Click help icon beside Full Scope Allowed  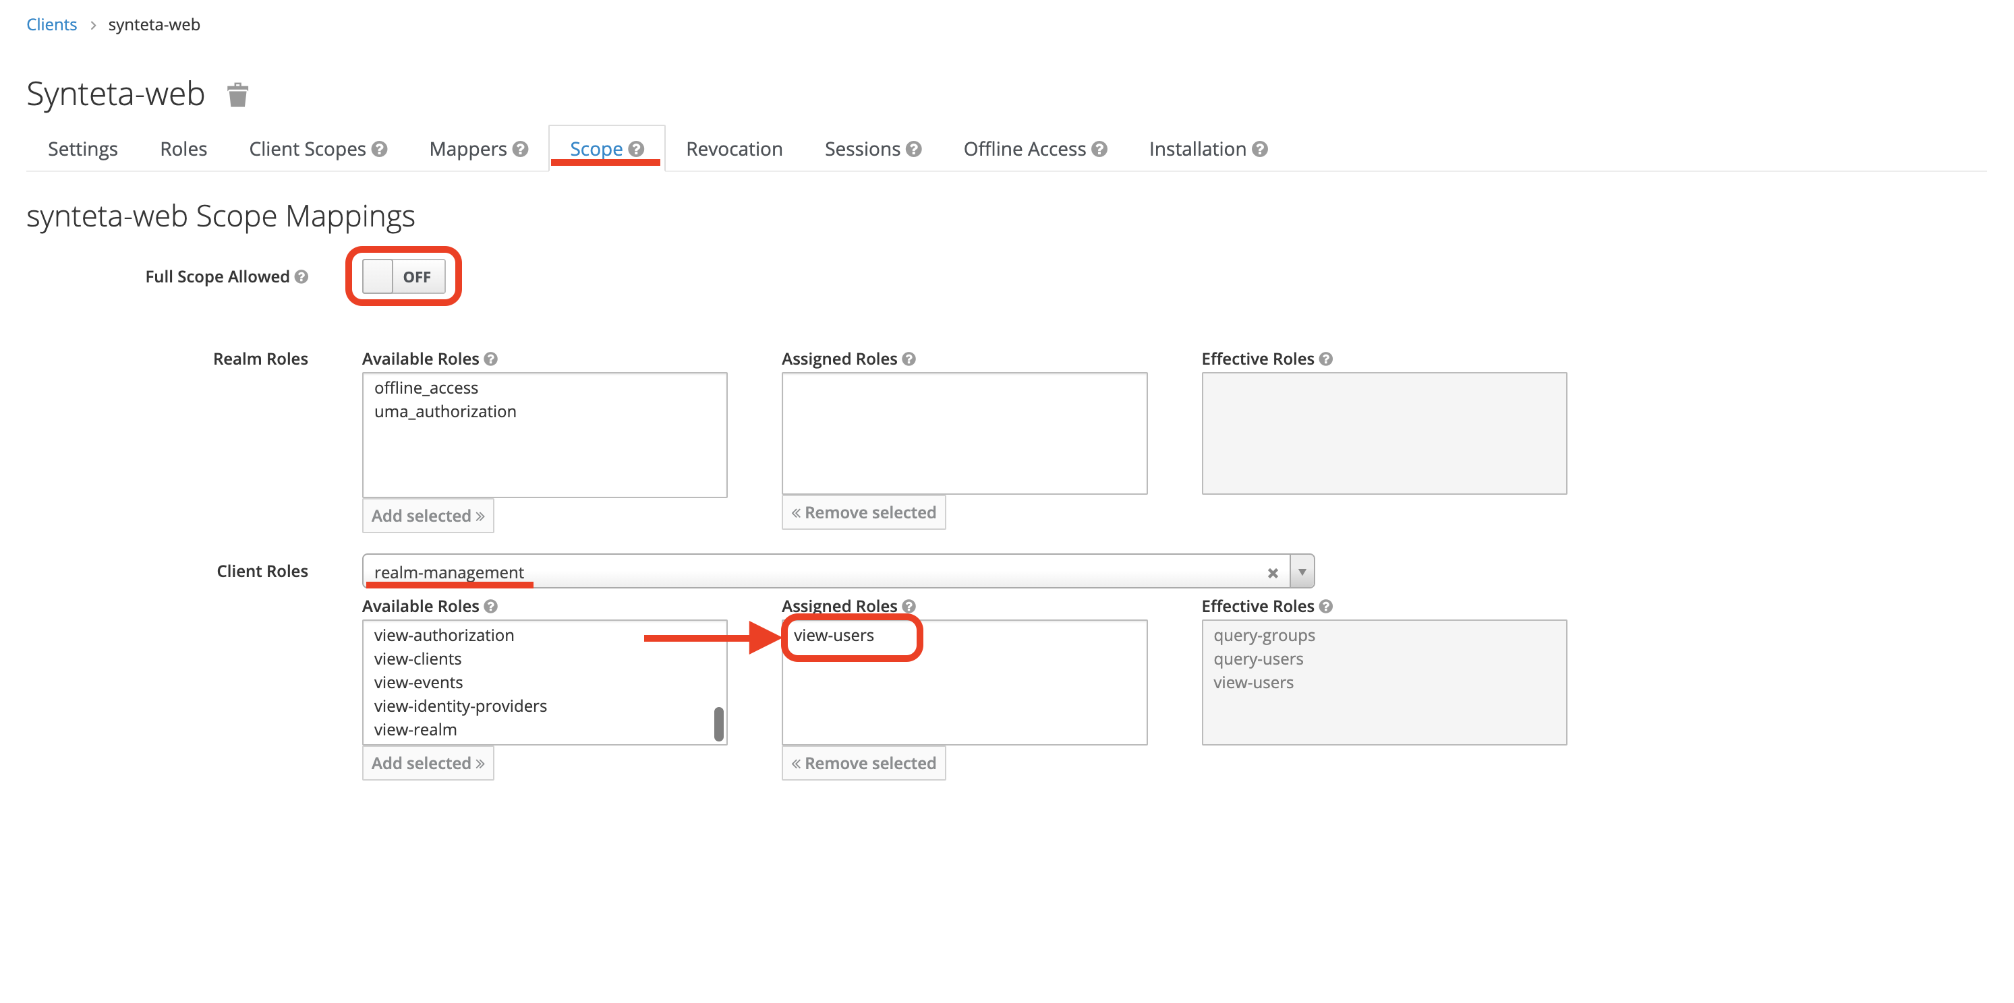[x=301, y=276]
